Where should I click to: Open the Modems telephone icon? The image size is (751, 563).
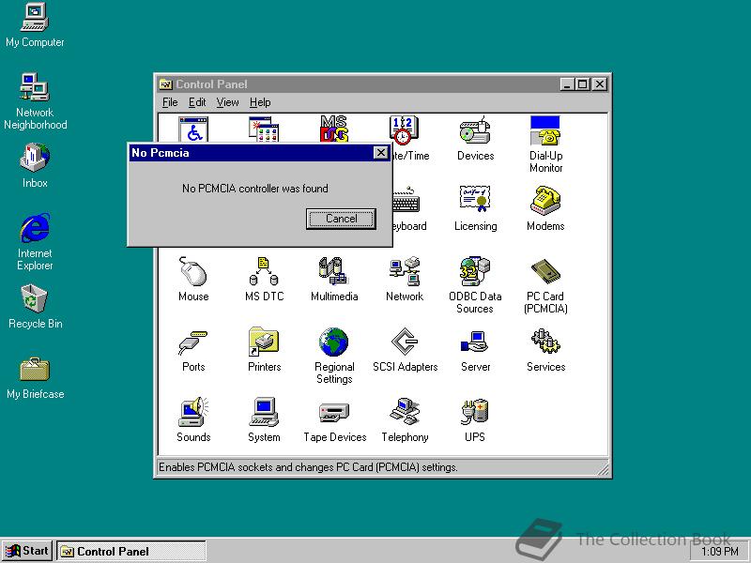click(x=545, y=200)
